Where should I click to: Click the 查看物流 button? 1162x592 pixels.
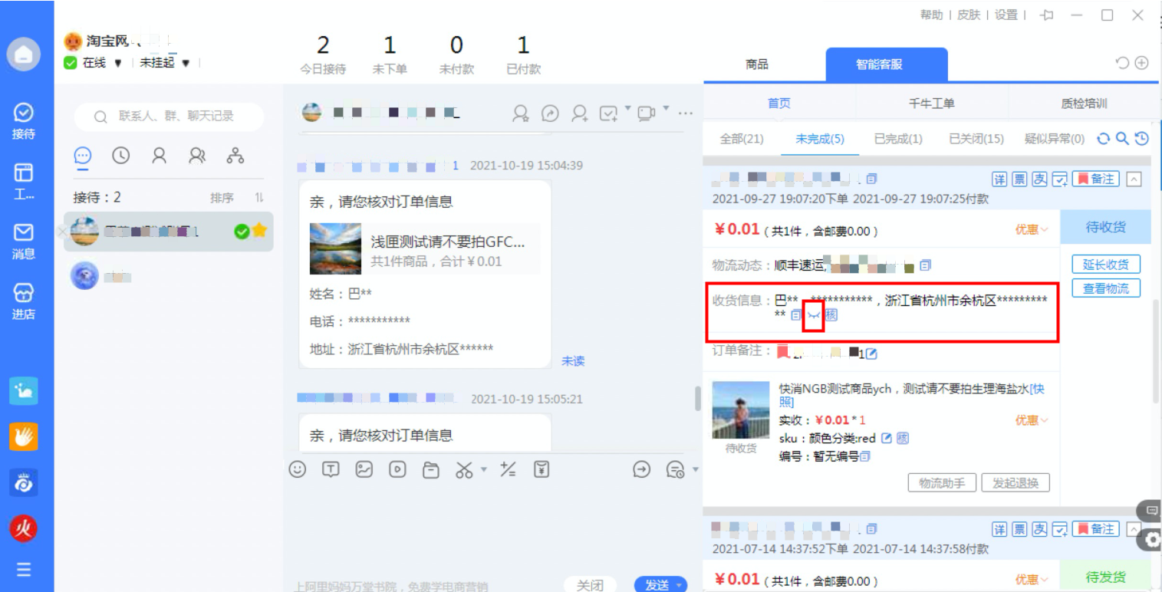tap(1105, 288)
